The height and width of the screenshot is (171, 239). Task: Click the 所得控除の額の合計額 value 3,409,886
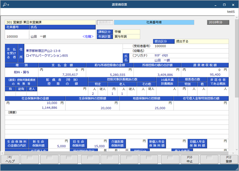(x=165, y=75)
